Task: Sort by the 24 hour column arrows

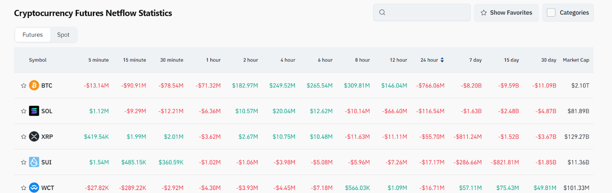Action: 442,60
